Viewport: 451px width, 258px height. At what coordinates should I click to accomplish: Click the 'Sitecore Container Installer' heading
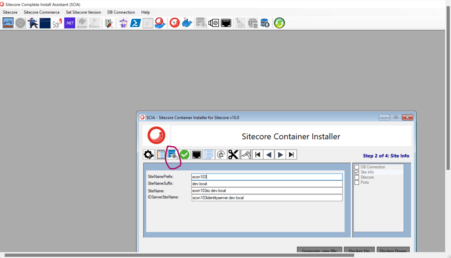coord(291,136)
